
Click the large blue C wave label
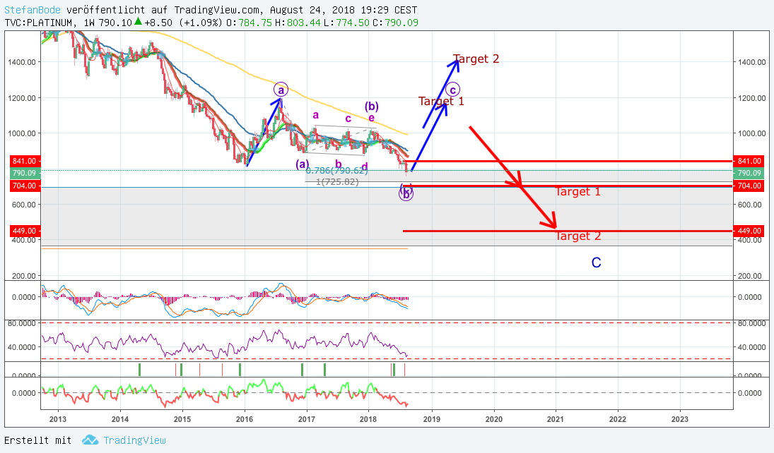597,262
